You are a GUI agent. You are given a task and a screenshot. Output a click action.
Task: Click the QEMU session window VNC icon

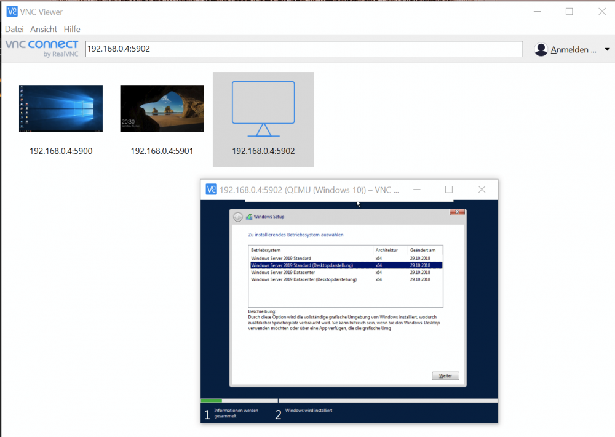(211, 190)
